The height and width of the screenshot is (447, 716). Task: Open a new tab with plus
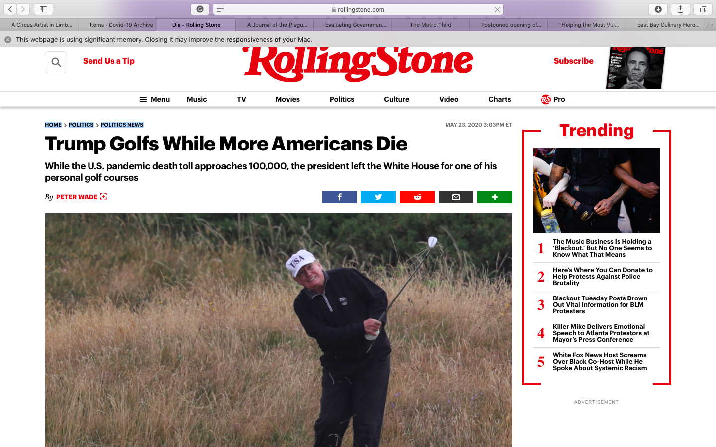[x=710, y=25]
